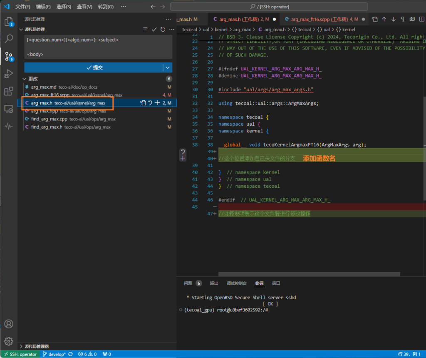The width and height of the screenshot is (426, 358).
Task: Toggle view as tree/list in source control
Action: [x=145, y=30]
